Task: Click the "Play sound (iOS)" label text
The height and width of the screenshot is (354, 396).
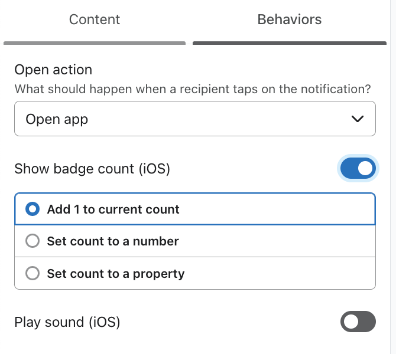Action: click(67, 322)
